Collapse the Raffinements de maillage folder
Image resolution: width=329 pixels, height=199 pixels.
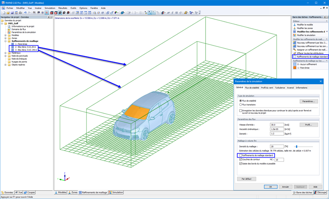[6, 41]
